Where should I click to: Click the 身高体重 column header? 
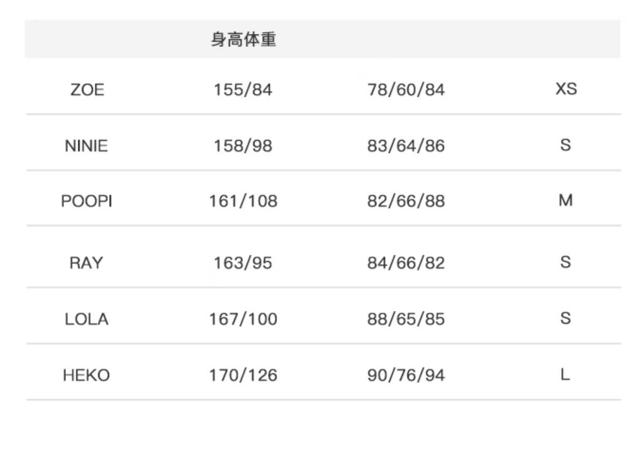tap(243, 41)
